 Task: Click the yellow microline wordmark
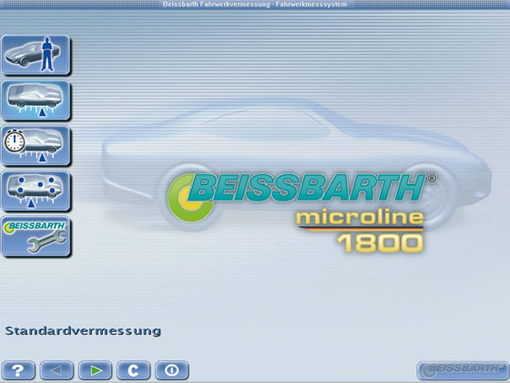point(360,218)
